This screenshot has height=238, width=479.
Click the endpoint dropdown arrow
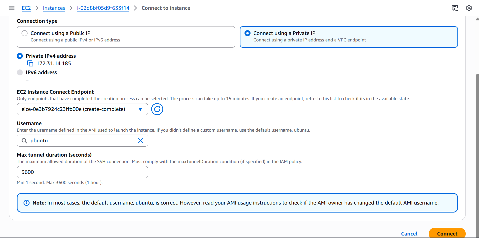point(140,109)
